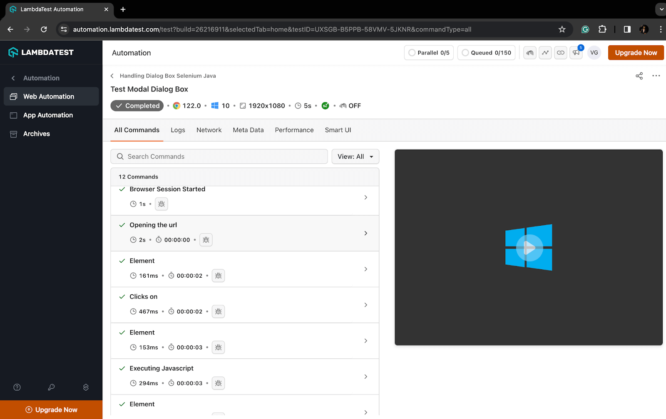Click inside the Search Commands field
Image resolution: width=666 pixels, height=419 pixels.
tap(219, 156)
